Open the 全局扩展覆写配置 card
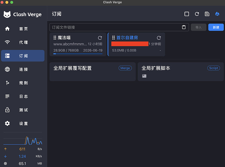The image size is (225, 167). [x=93, y=71]
